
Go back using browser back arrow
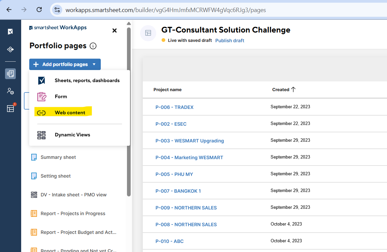pyautogui.click(x=9, y=10)
